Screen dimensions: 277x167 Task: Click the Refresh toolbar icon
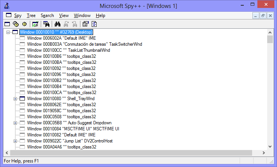(94, 24)
